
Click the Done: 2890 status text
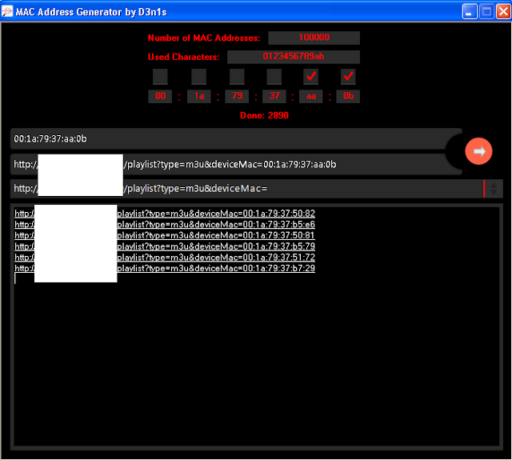(264, 115)
